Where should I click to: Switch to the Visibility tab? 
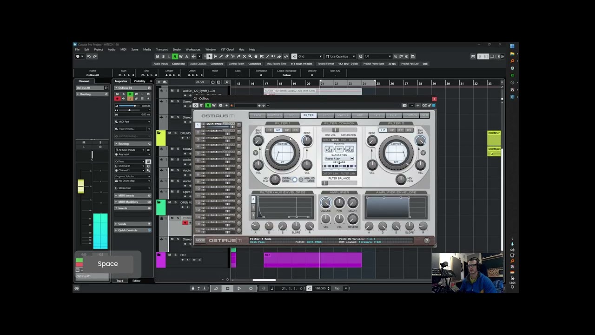point(139,81)
